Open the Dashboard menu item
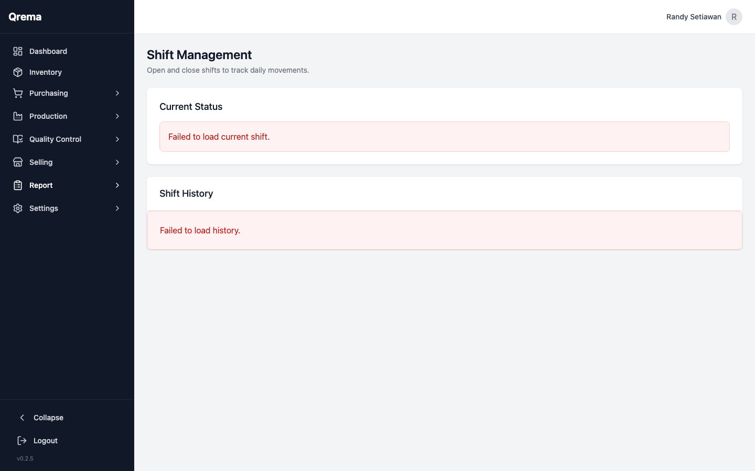The image size is (755, 471). [x=48, y=51]
